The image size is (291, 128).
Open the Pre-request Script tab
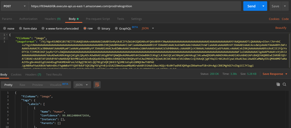point(98,19)
